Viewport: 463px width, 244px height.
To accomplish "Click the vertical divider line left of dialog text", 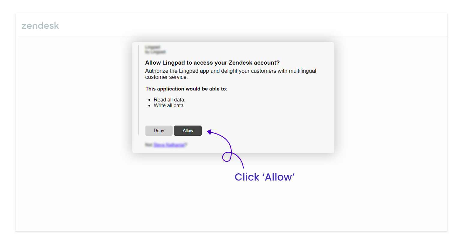I will tap(138, 90).
